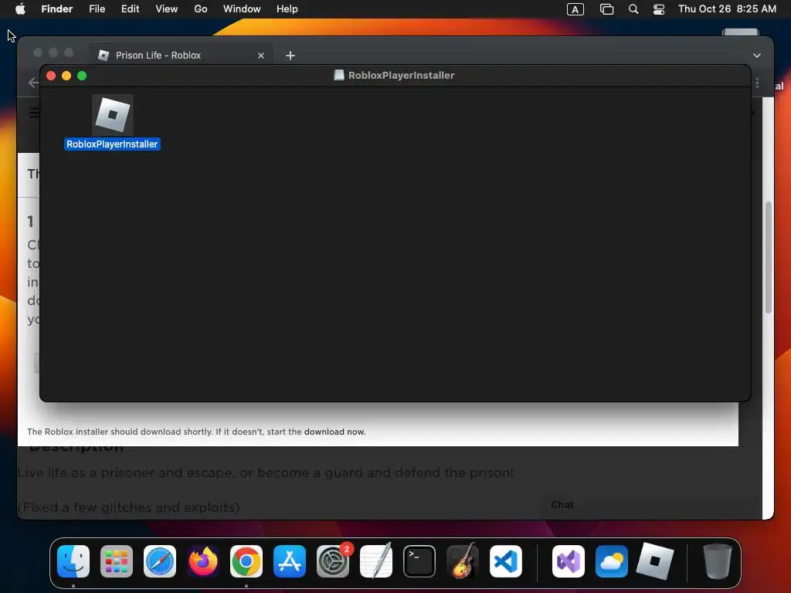Open a new browser tab
The height and width of the screenshot is (593, 791).
click(290, 56)
